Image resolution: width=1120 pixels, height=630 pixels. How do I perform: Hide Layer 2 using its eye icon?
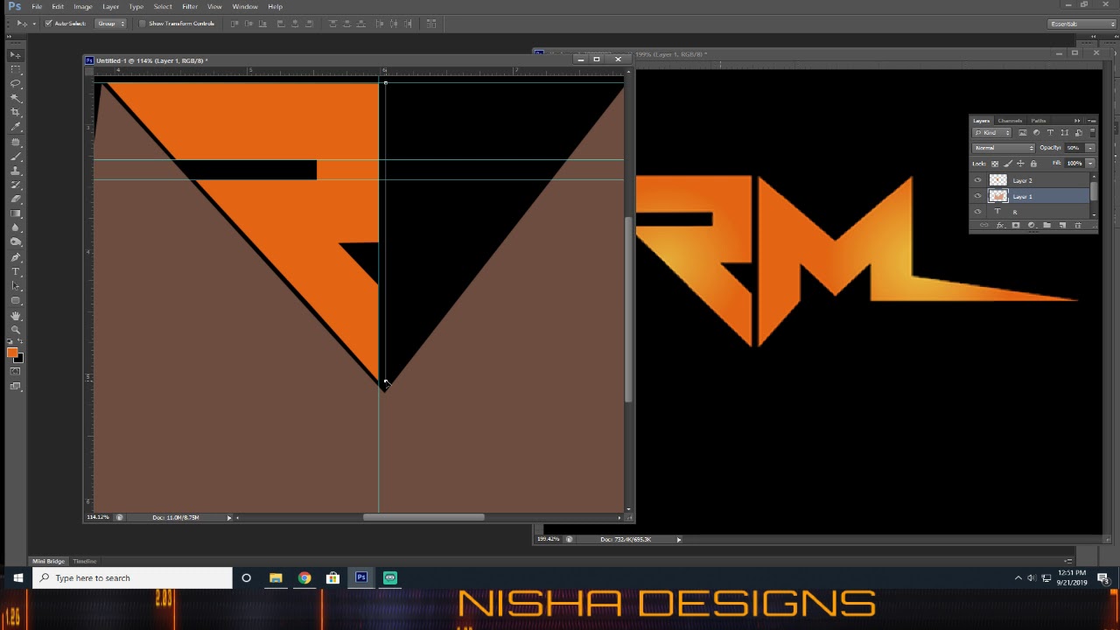pos(977,180)
